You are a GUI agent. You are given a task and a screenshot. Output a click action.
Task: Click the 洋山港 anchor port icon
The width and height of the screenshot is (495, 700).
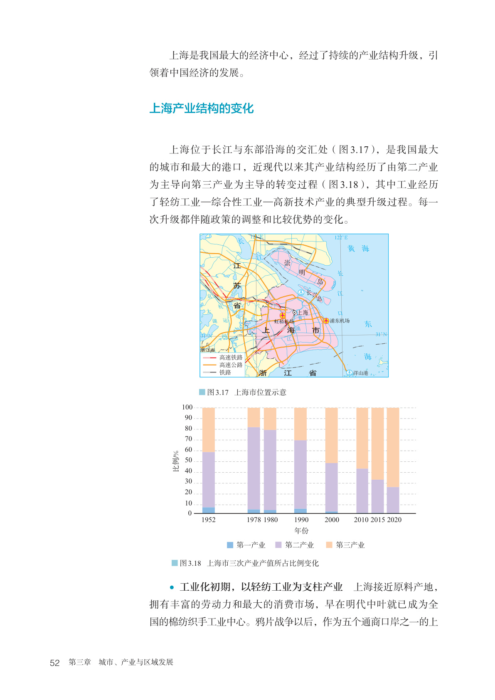[350, 373]
